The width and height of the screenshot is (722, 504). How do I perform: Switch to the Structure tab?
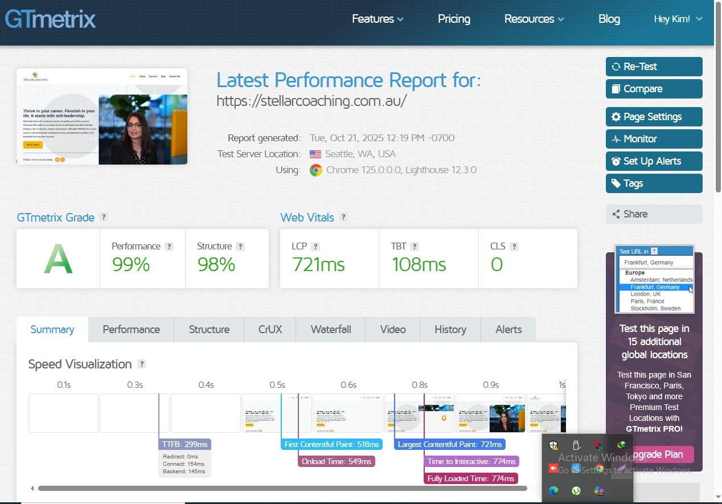pos(209,330)
